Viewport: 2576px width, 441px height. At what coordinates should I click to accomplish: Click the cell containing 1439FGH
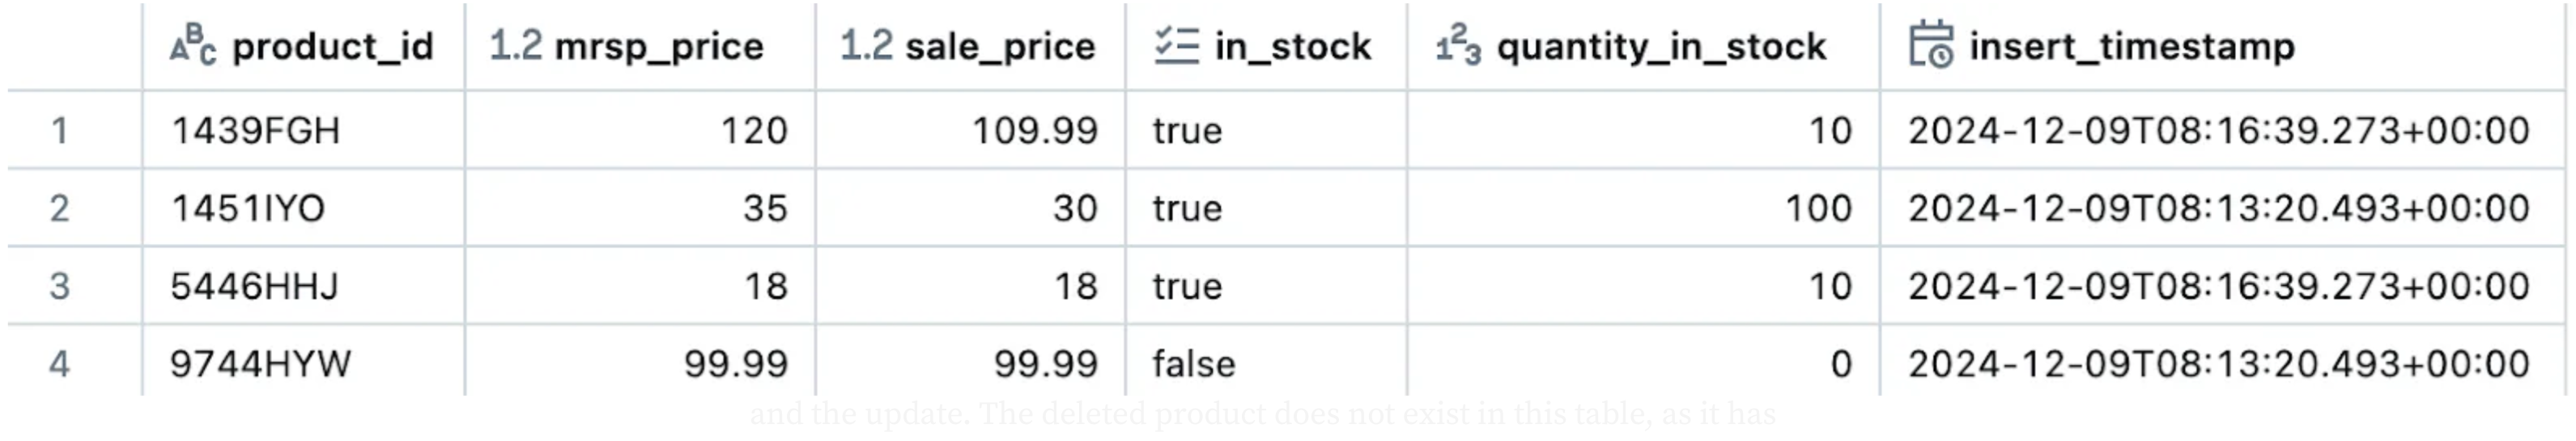pos(256,131)
